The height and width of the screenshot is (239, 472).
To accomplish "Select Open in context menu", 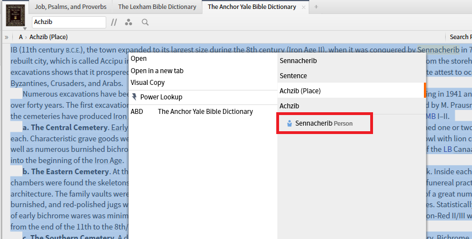I will point(139,59).
